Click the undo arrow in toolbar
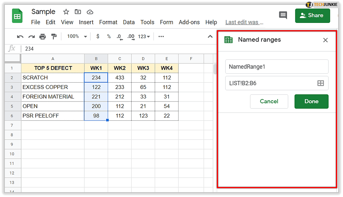Viewport: 343px width, 197px height. (x=20, y=37)
